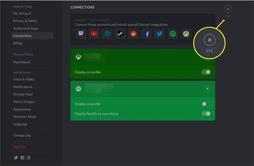Connect a Spotify account

[173, 34]
